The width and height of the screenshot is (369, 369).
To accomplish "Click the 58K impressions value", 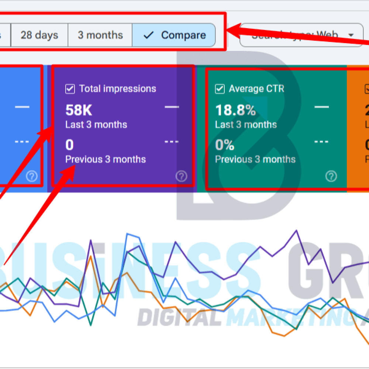I will 79,110.
